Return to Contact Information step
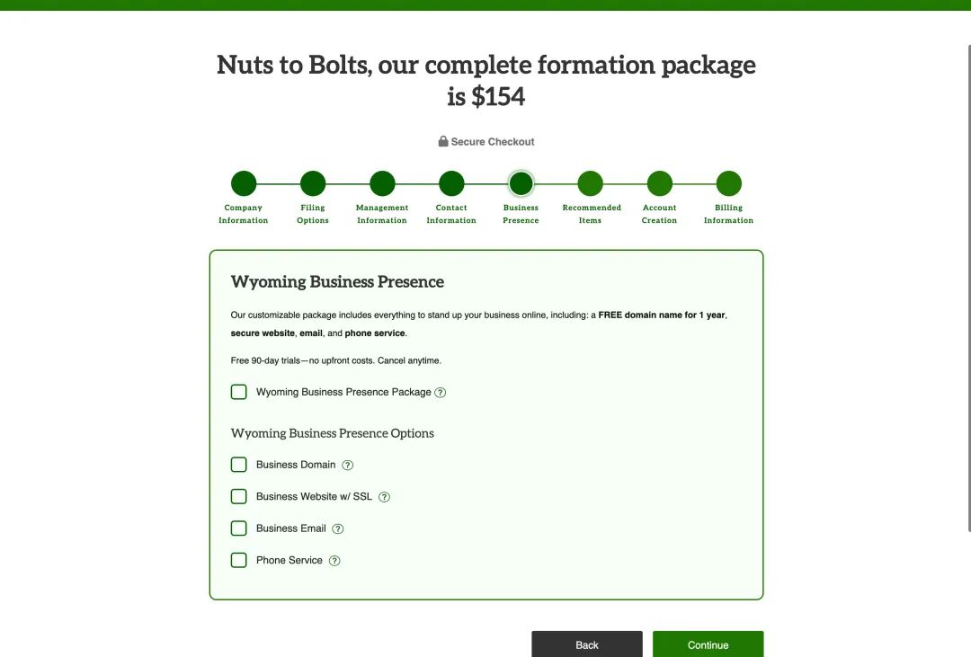Viewport: 971px width, 657px height. click(x=451, y=184)
